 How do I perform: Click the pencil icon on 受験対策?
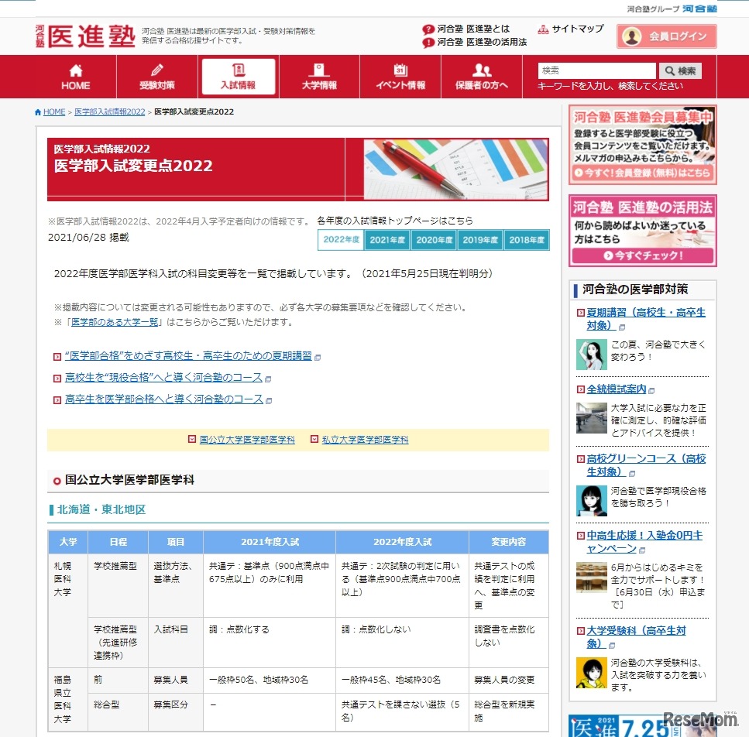pos(156,69)
